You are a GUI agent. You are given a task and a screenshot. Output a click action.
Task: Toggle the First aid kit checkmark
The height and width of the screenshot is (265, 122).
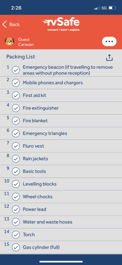(x=16, y=96)
